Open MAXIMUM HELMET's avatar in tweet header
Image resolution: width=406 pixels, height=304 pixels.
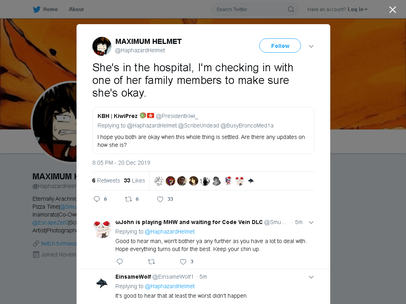(x=102, y=46)
